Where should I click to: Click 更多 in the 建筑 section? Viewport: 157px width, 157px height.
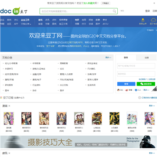pos(152,153)
